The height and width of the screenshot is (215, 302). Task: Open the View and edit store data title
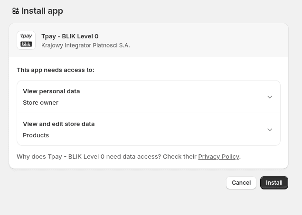pyautogui.click(x=58, y=124)
